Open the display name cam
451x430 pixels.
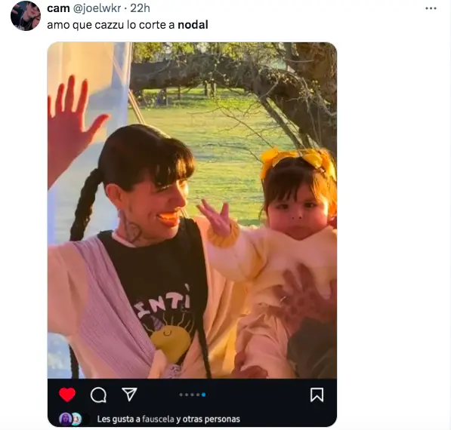pyautogui.click(x=58, y=8)
